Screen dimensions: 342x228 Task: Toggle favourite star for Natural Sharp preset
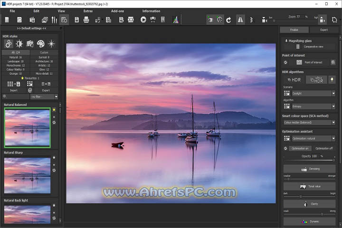click(54, 157)
